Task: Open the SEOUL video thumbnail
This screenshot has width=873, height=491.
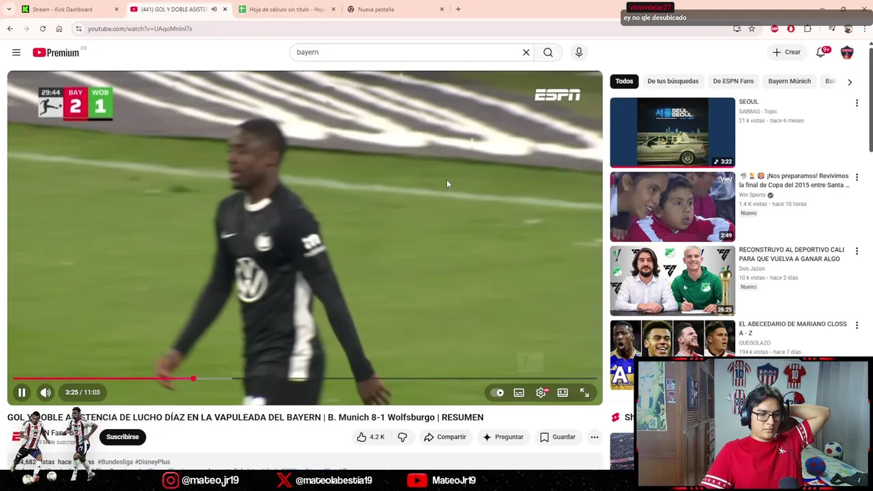Action: point(672,132)
